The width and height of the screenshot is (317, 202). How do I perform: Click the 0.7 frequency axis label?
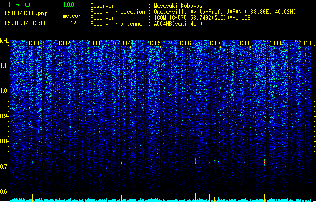[5, 167]
